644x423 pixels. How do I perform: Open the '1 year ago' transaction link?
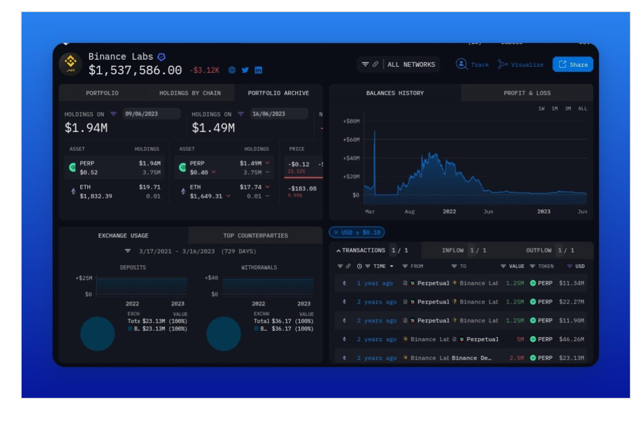[375, 283]
